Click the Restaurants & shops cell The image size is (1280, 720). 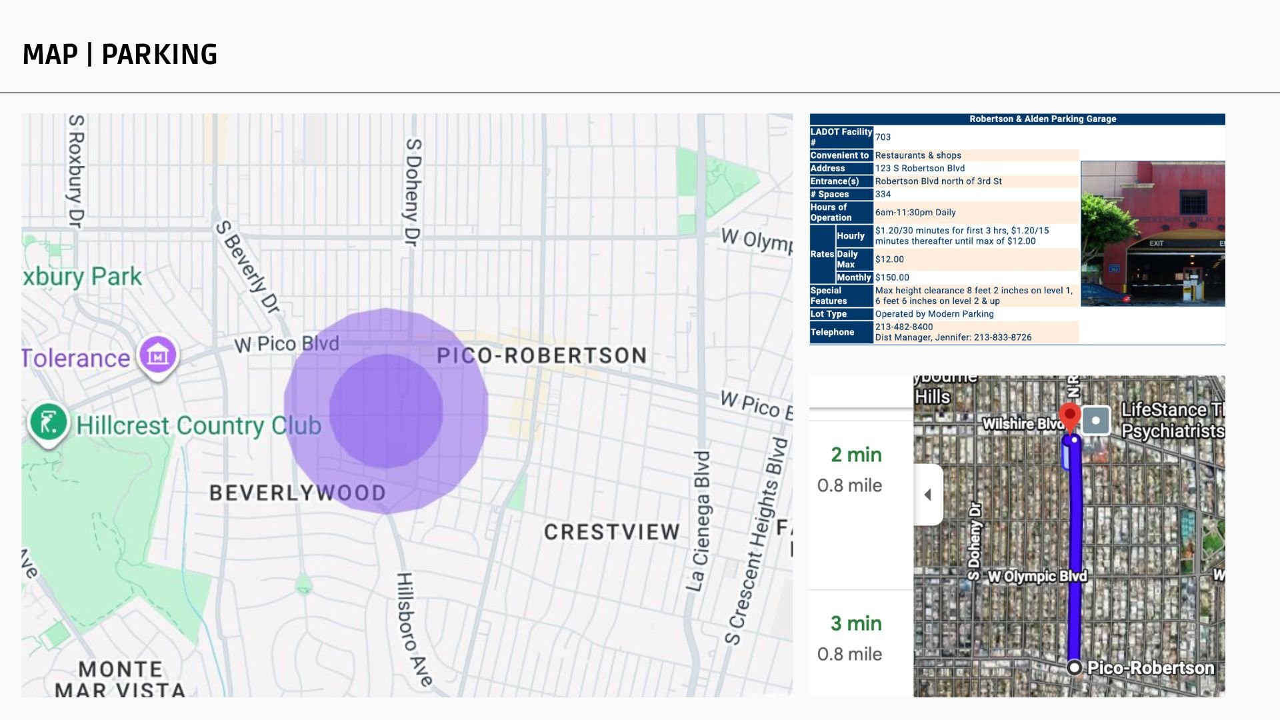point(976,155)
